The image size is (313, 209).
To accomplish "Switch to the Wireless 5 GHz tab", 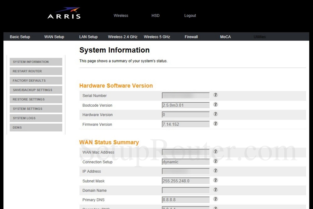I will click(x=157, y=37).
